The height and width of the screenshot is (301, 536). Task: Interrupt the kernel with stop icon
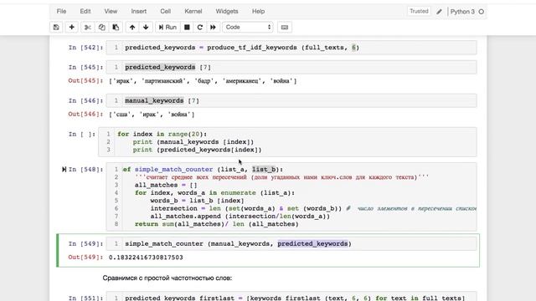click(x=187, y=28)
